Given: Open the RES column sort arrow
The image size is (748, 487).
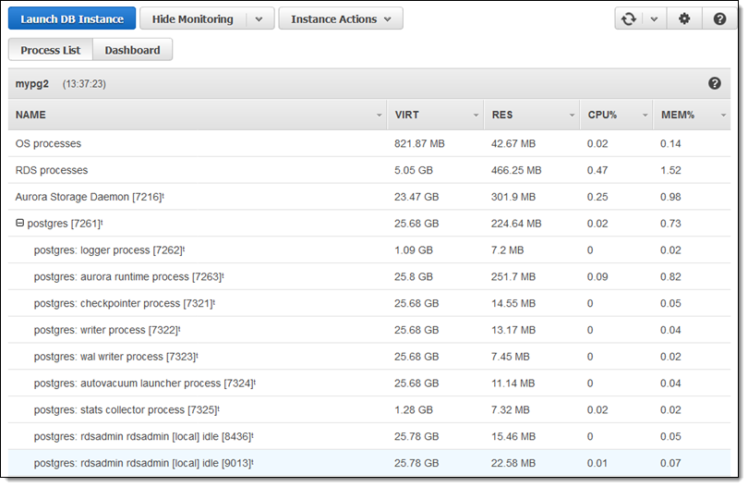Looking at the screenshot, I should pos(573,116).
